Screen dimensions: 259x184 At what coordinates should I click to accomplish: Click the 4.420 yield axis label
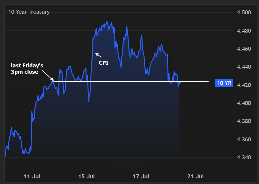click(x=244, y=85)
